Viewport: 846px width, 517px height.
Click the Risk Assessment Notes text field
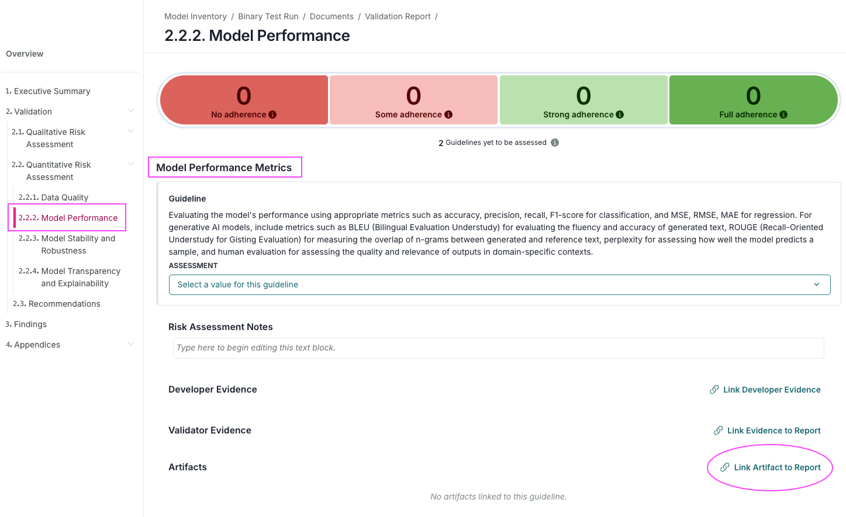tap(498, 348)
